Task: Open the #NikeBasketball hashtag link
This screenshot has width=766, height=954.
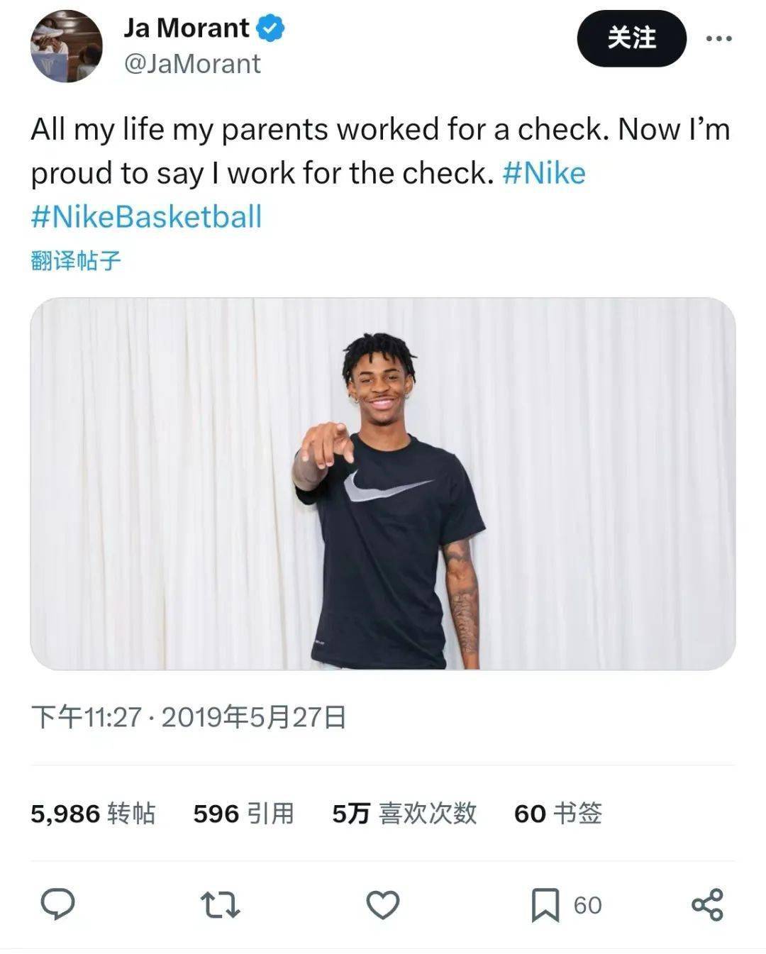Action: point(146,216)
